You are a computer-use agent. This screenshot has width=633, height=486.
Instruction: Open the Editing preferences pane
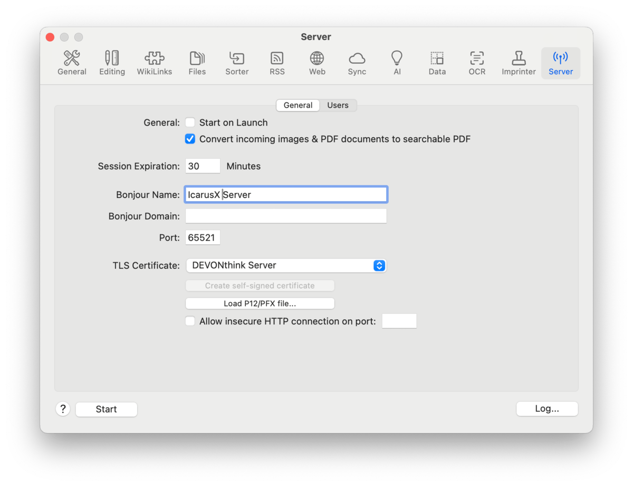(x=112, y=63)
